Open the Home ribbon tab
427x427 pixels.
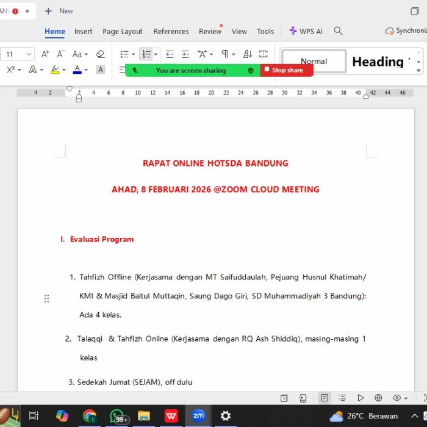(55, 31)
